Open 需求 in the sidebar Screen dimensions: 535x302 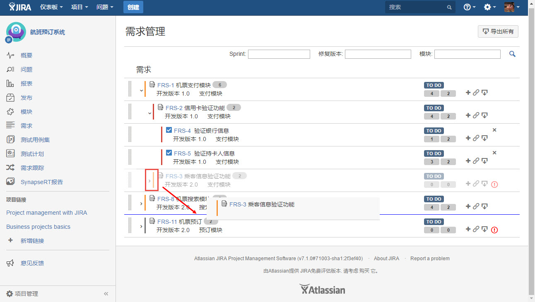pos(27,126)
